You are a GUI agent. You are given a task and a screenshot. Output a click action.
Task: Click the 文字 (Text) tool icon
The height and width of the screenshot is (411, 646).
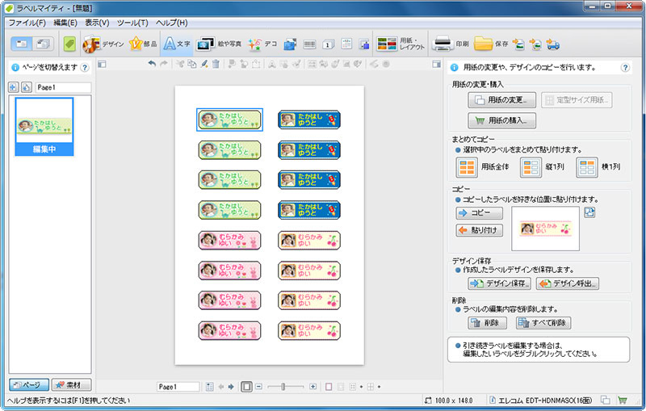click(171, 44)
